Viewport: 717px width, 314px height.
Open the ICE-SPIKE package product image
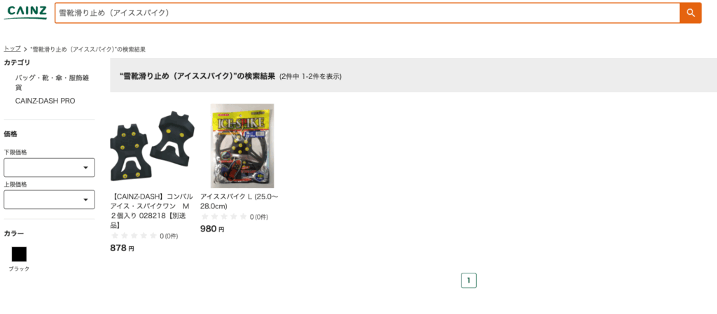[242, 146]
